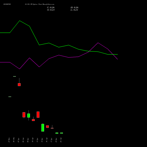Click the 30 Mar date label
Image resolution: width=147 pixels, height=147 pixels.
click(x=14, y=140)
